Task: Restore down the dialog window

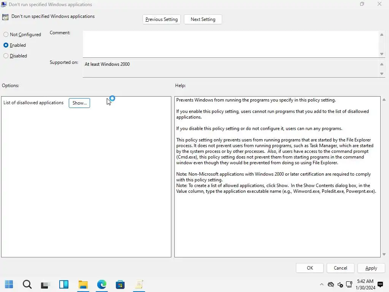Action: coord(362,4)
